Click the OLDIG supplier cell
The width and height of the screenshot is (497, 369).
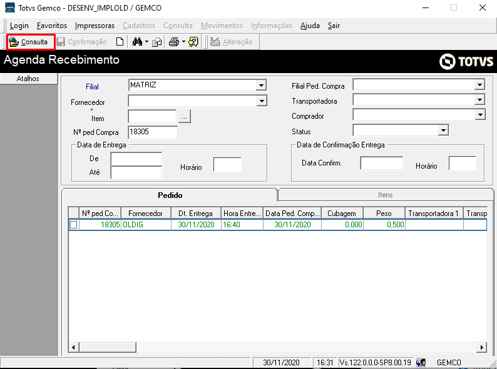(146, 225)
